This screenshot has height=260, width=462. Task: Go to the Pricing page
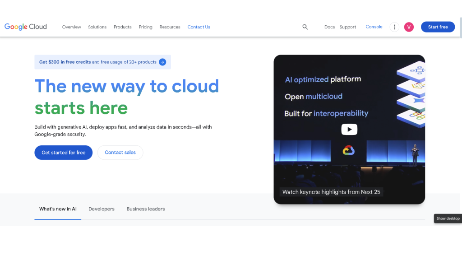pos(145,27)
